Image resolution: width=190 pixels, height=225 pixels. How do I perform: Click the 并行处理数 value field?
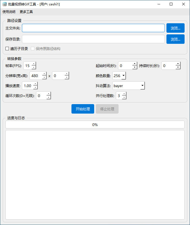point(119,96)
